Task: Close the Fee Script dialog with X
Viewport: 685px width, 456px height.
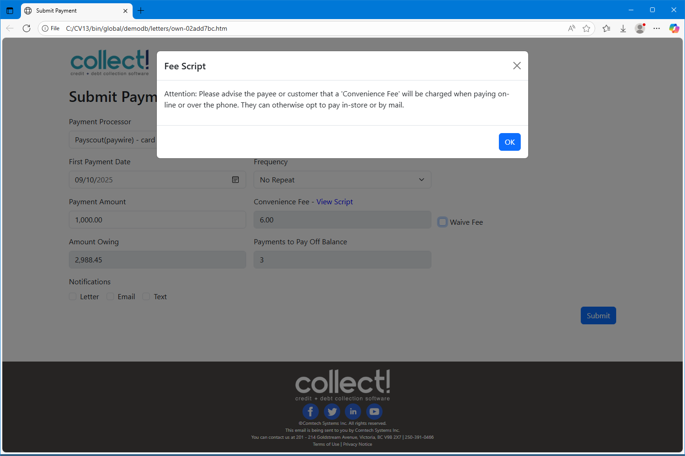Action: point(517,66)
